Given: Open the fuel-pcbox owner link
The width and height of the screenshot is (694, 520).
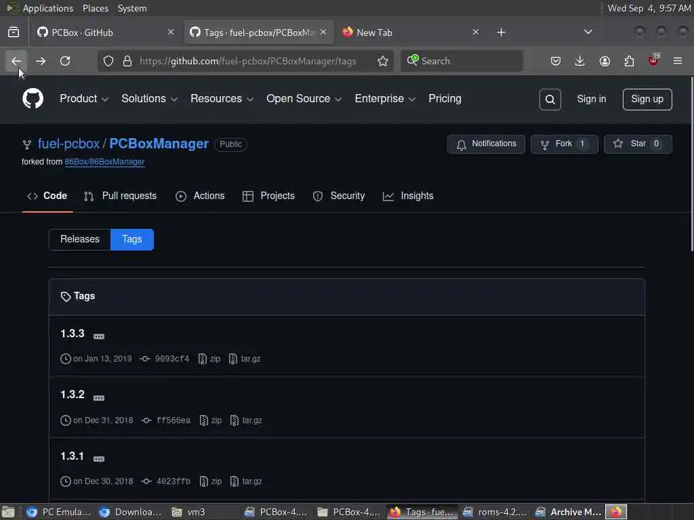Looking at the screenshot, I should tap(68, 144).
